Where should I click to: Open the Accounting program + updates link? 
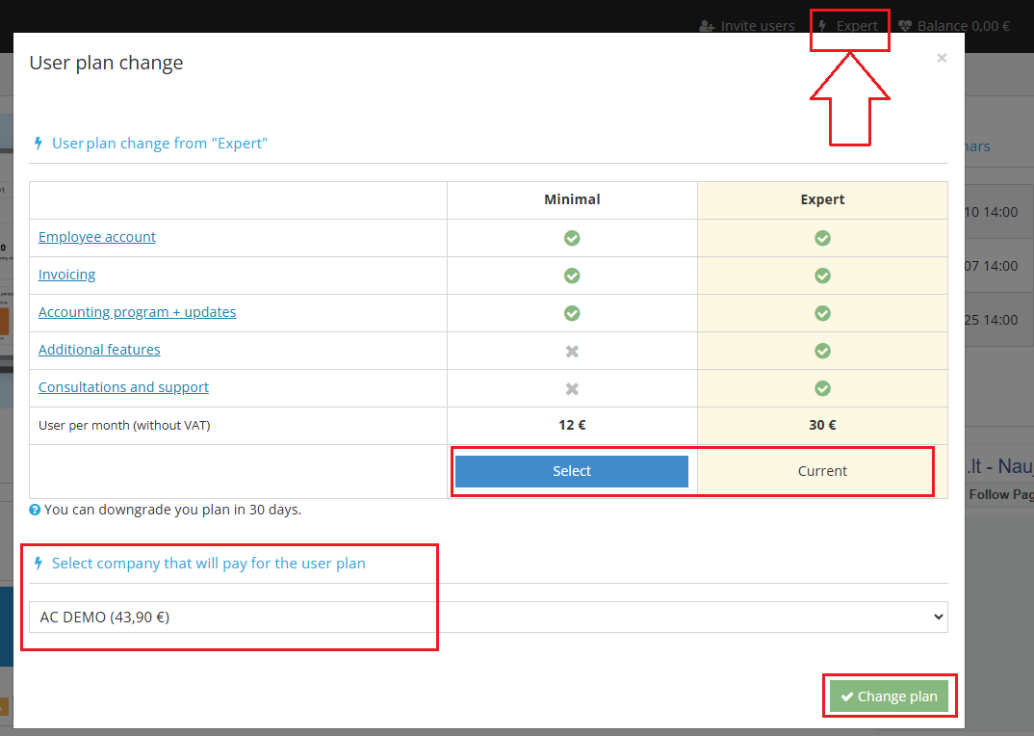(x=137, y=312)
